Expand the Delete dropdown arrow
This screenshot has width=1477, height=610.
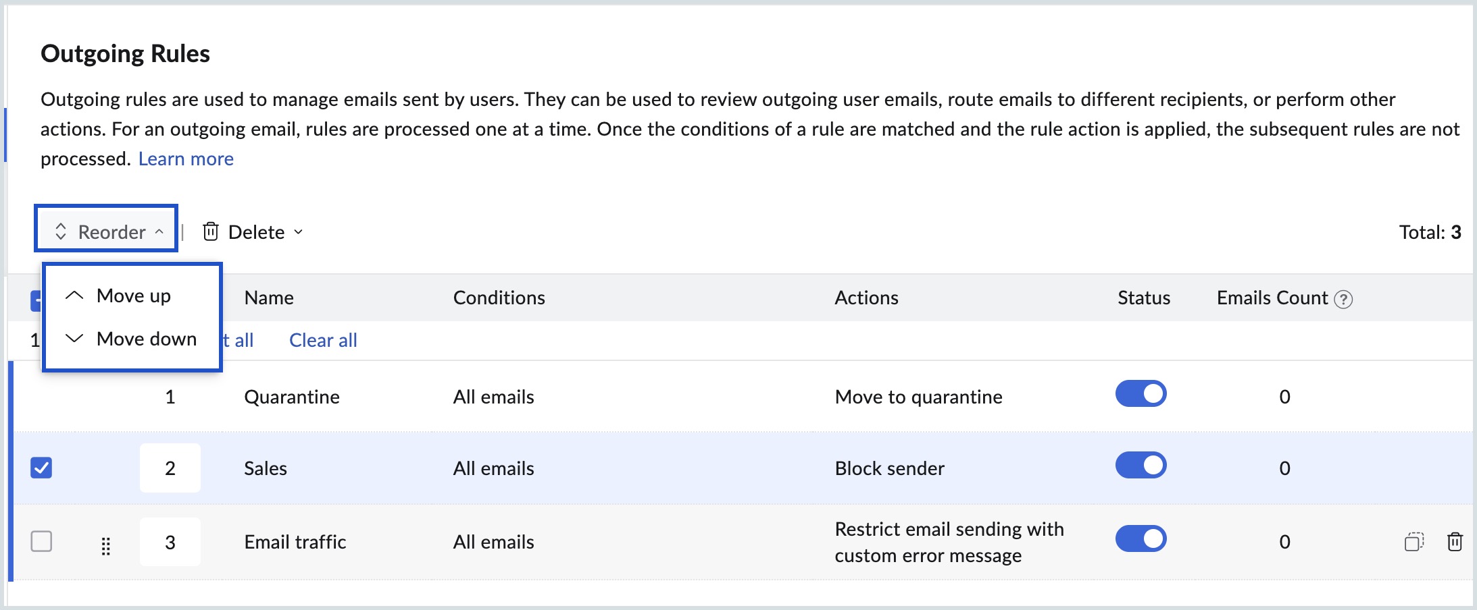[298, 232]
